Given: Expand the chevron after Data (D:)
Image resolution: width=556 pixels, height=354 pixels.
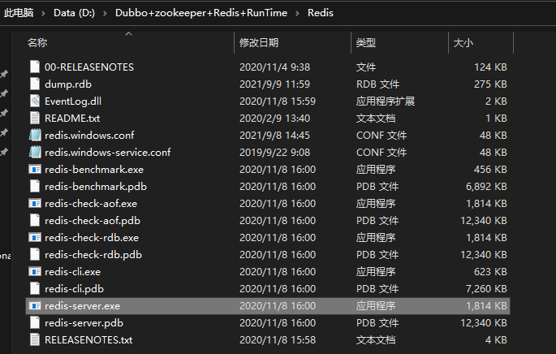Looking at the screenshot, I should click(105, 13).
